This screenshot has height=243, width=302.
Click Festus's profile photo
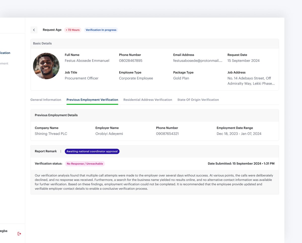(x=46, y=66)
